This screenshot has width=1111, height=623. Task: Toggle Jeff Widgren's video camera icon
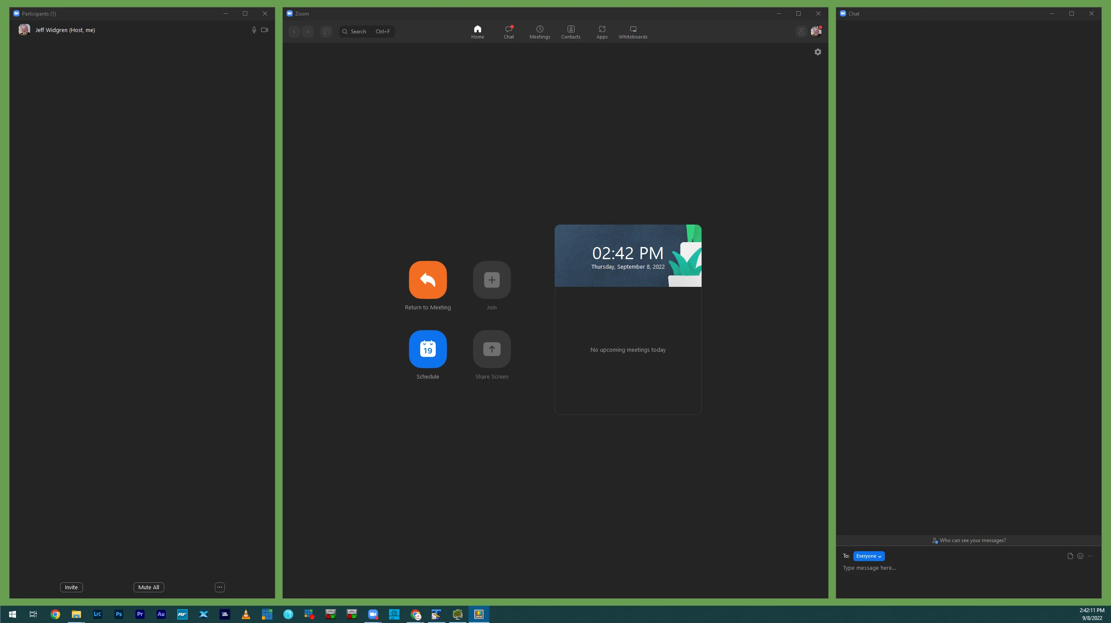tap(265, 30)
